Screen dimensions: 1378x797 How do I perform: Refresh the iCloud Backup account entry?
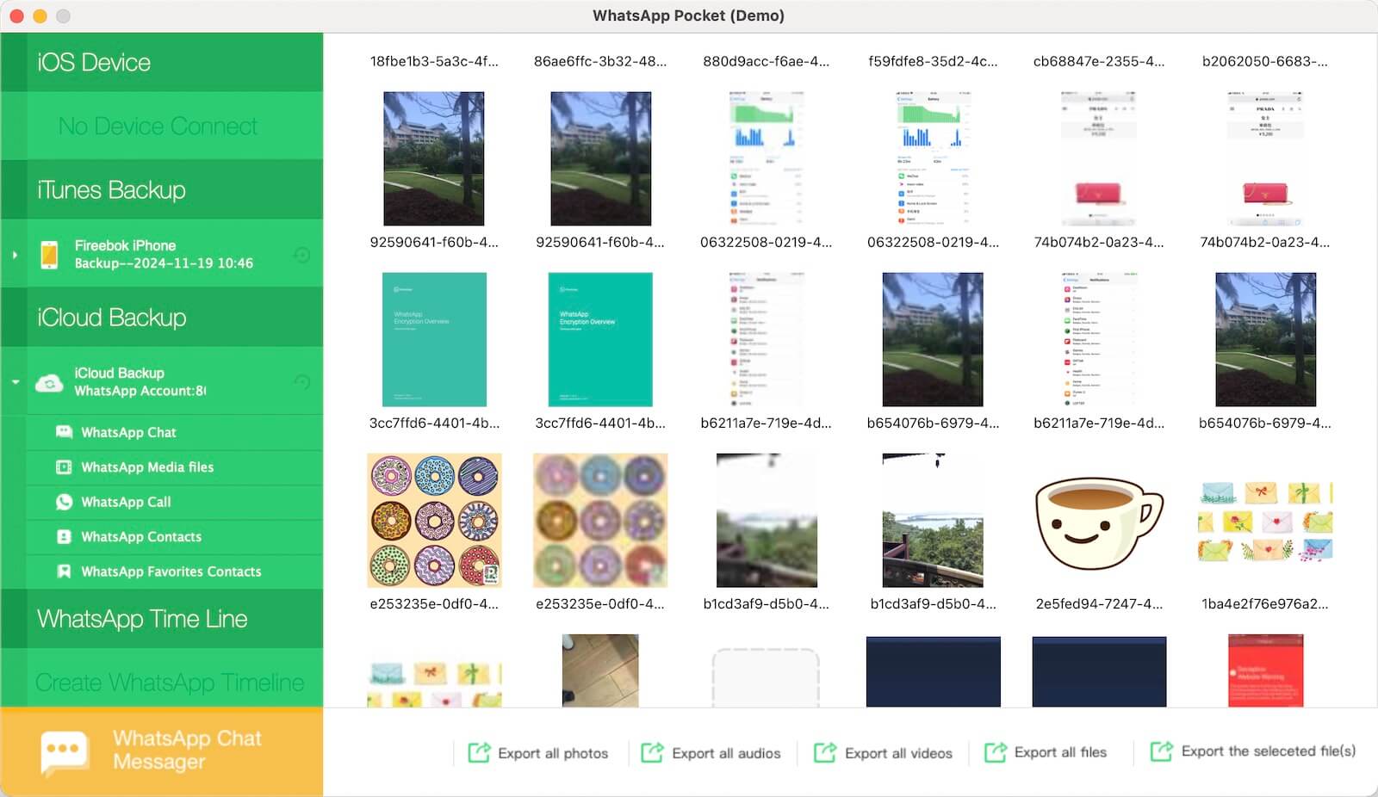pos(302,382)
